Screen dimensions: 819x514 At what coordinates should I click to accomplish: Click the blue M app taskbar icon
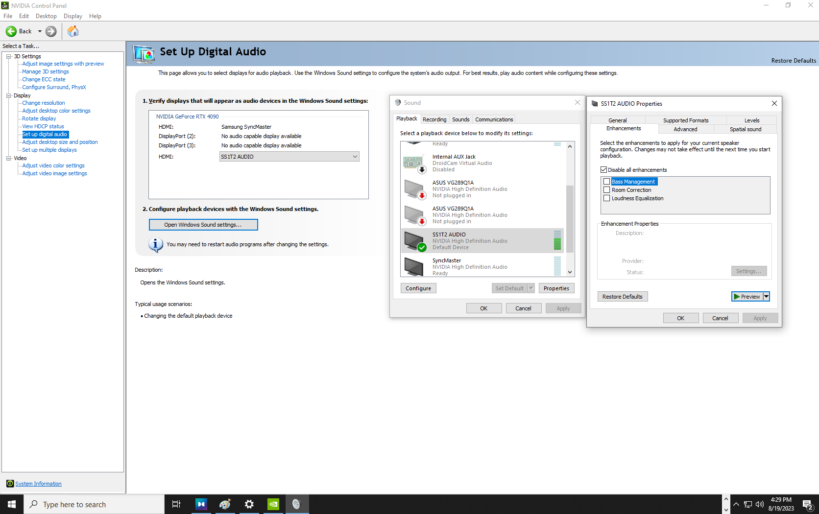[x=201, y=504]
